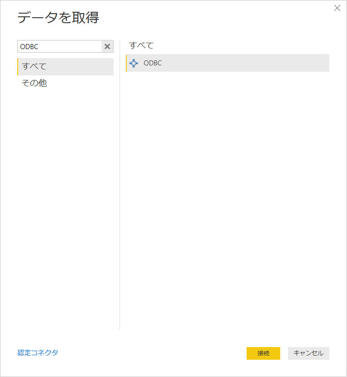Click the connector icon next to ODBC label
The width and height of the screenshot is (347, 377).
134,63
